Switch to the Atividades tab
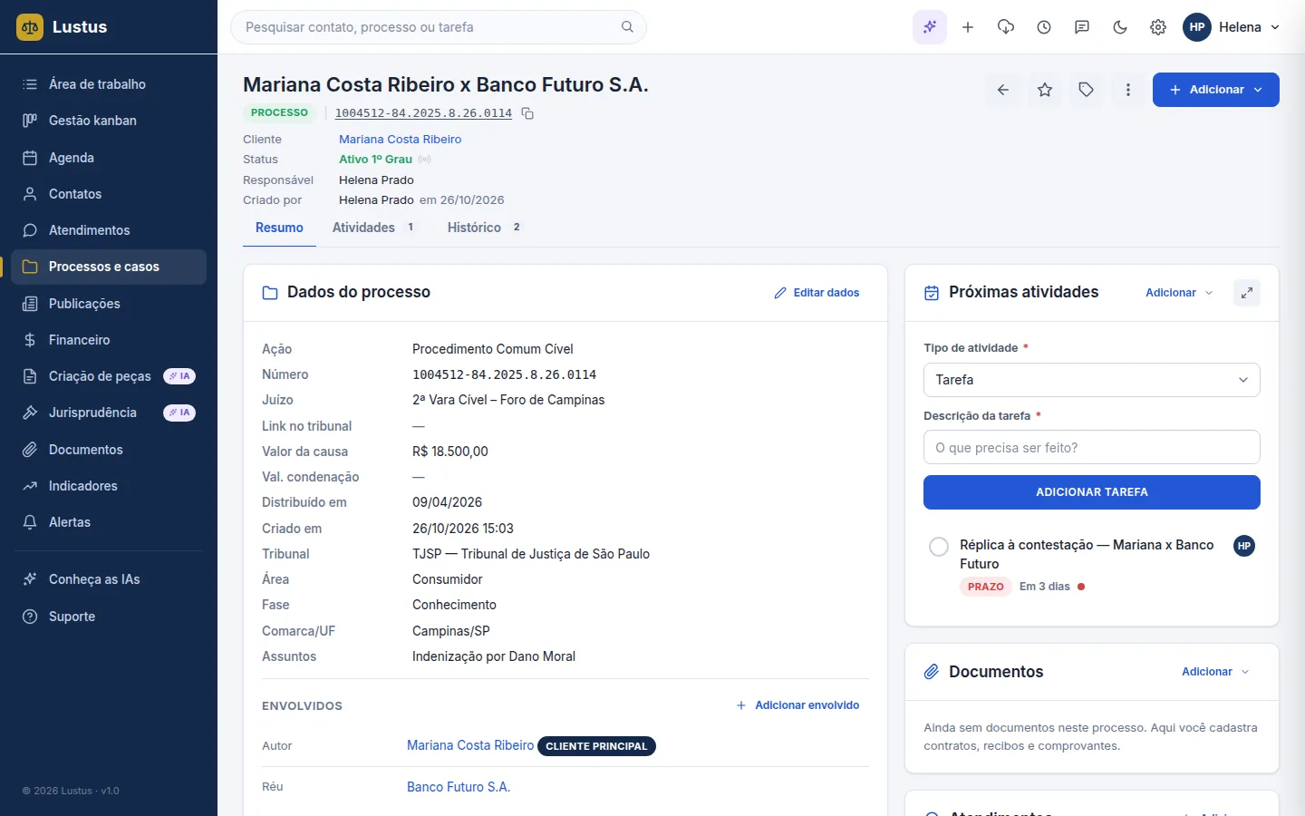Screen dimensions: 1305x816 pyautogui.click(x=373, y=228)
